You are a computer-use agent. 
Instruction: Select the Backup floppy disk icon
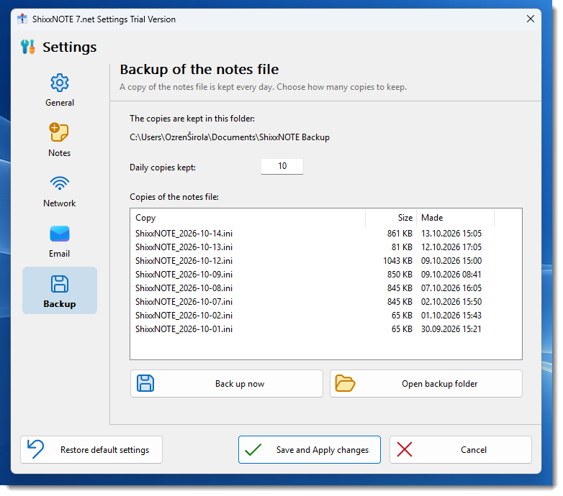click(60, 284)
